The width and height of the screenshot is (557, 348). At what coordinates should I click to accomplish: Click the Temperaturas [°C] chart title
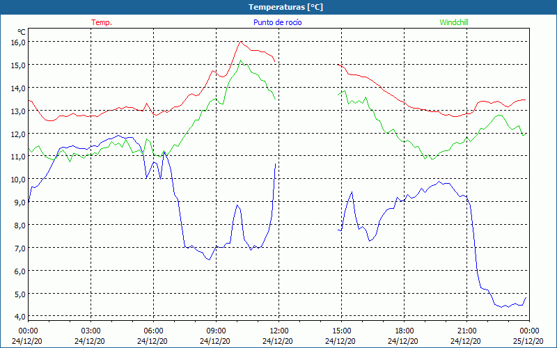pyautogui.click(x=285, y=7)
